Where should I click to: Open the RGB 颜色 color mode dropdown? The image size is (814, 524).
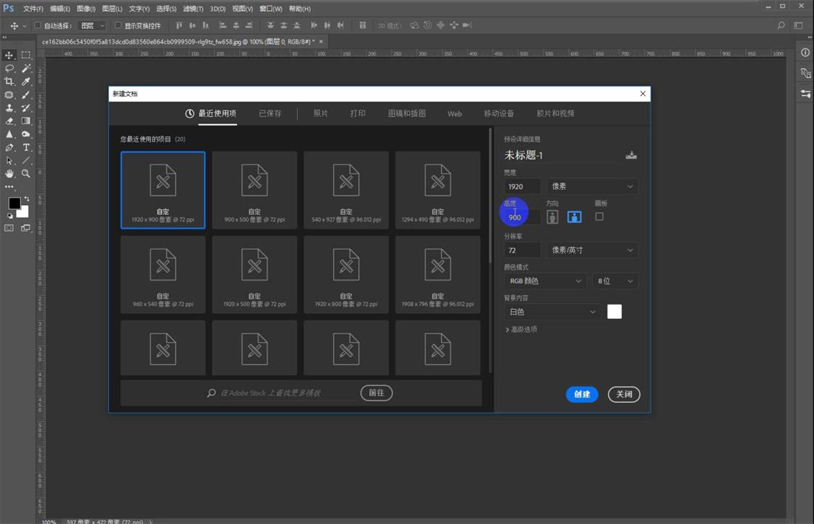[x=545, y=281]
